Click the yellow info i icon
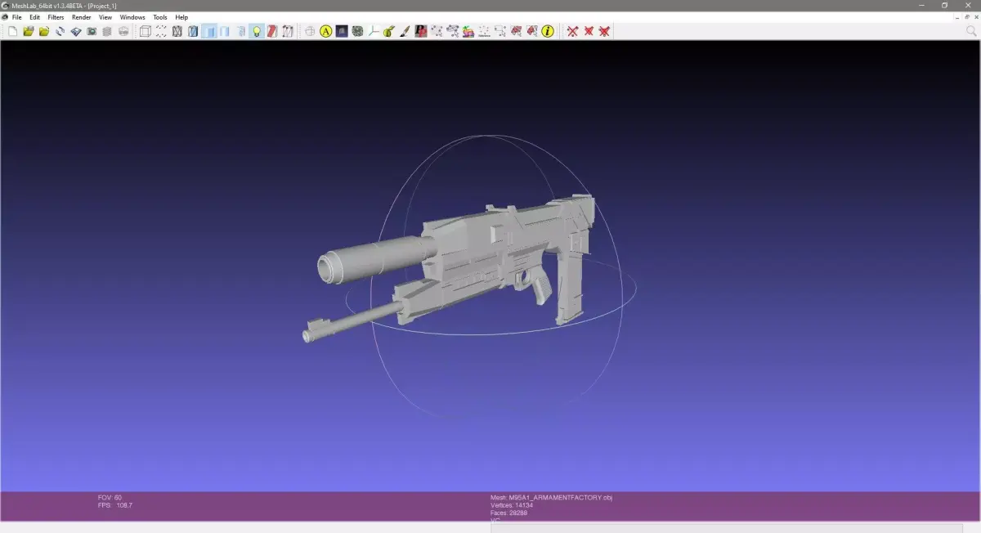The width and height of the screenshot is (981, 533). pos(548,31)
